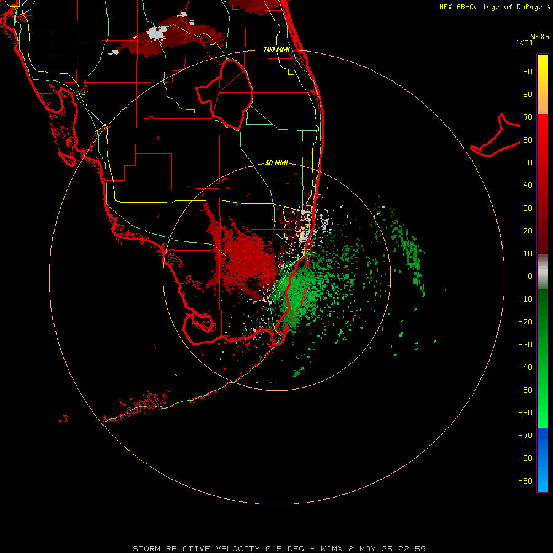
Task: Click the NEXR label above the color scale
Action: point(540,37)
